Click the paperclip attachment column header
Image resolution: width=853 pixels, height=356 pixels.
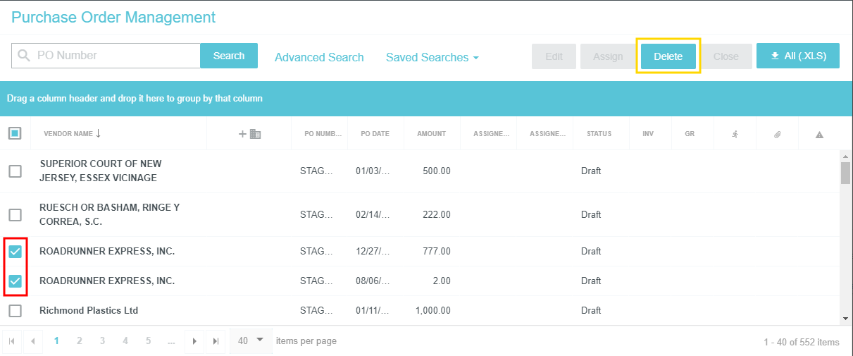(x=777, y=134)
